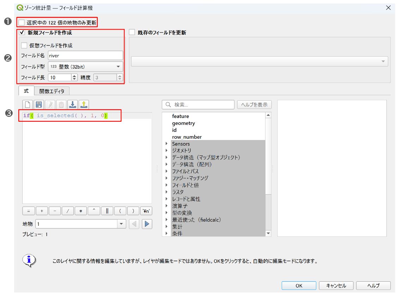Insert the plus operator
The height and width of the screenshot is (299, 397).
(x=42, y=211)
